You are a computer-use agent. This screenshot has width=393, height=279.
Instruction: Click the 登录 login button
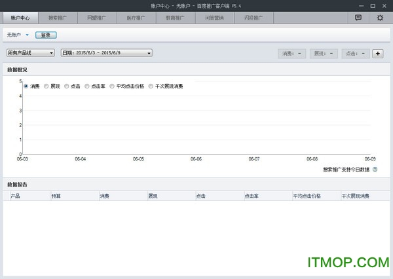[47, 35]
